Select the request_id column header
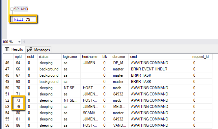Image resolution: width=218 pixels, height=129 pixels. [x=202, y=57]
